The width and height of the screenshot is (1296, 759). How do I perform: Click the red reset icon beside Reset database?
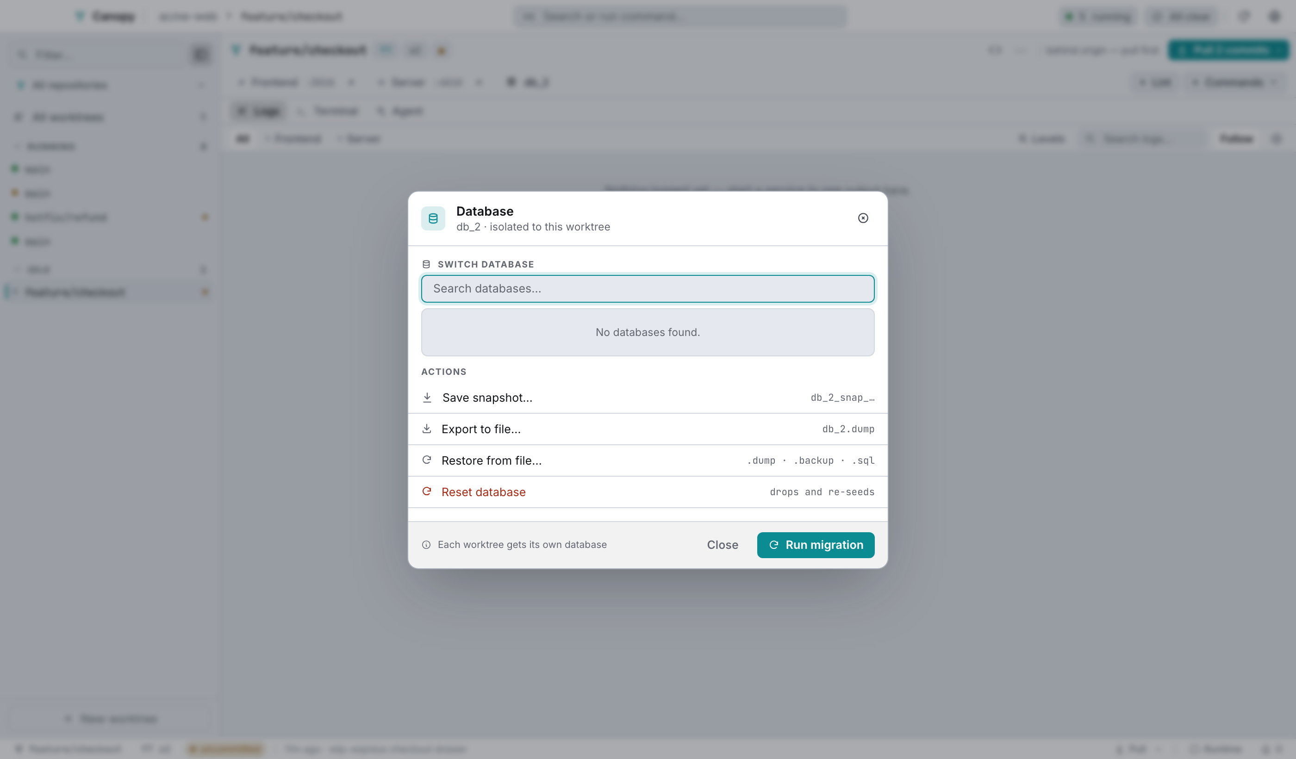point(426,491)
